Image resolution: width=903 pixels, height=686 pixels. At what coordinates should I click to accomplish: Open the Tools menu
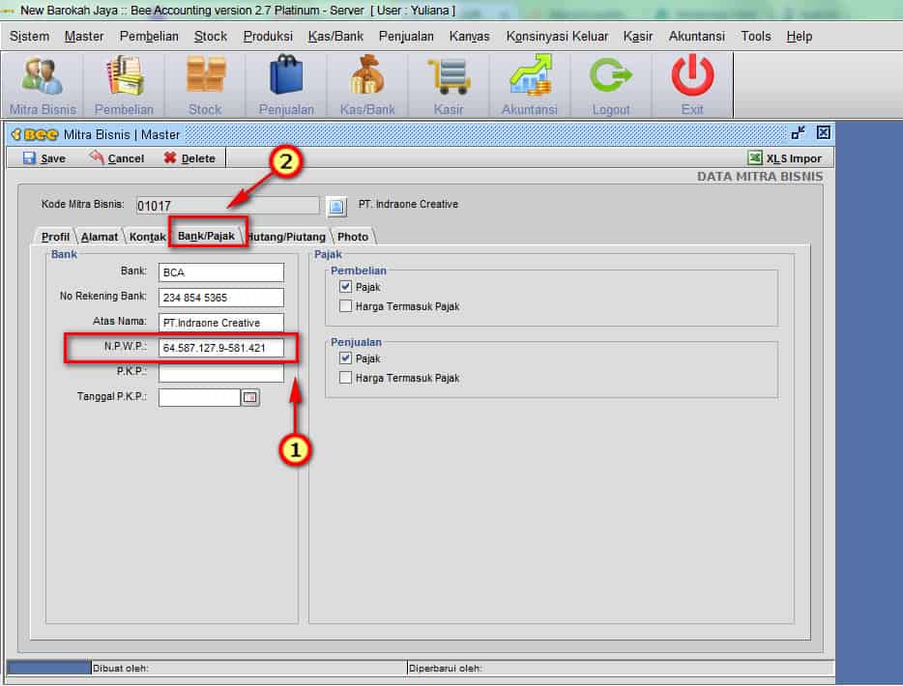pyautogui.click(x=756, y=37)
